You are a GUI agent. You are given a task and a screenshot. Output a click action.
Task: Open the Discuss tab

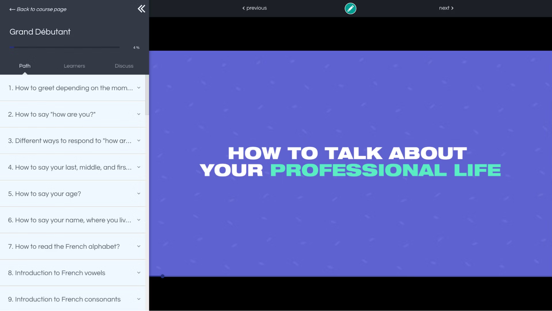124,66
